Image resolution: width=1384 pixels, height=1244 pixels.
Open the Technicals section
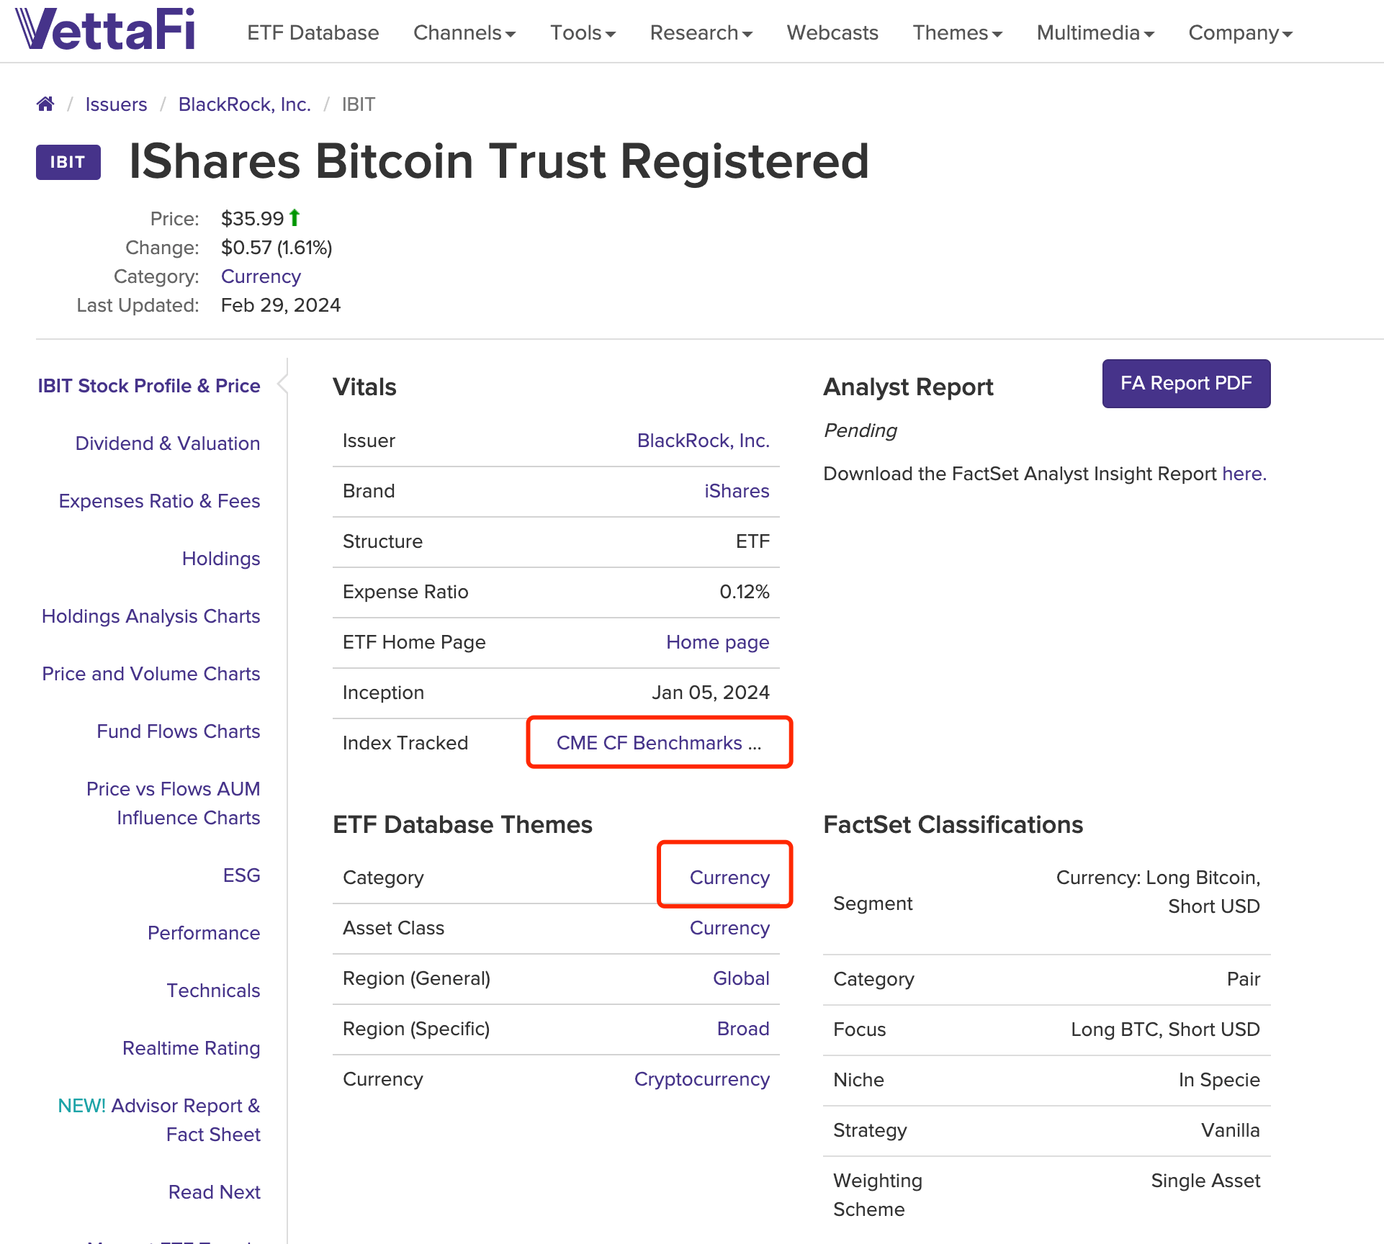pyautogui.click(x=213, y=991)
